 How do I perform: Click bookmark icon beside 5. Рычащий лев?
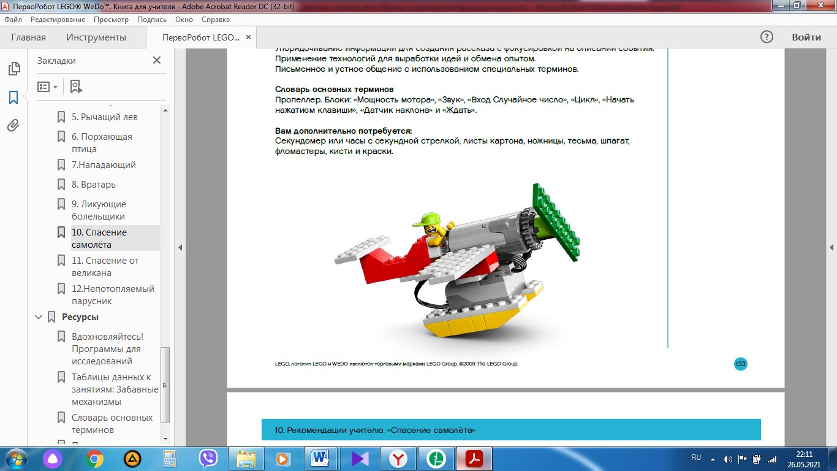pyautogui.click(x=61, y=117)
